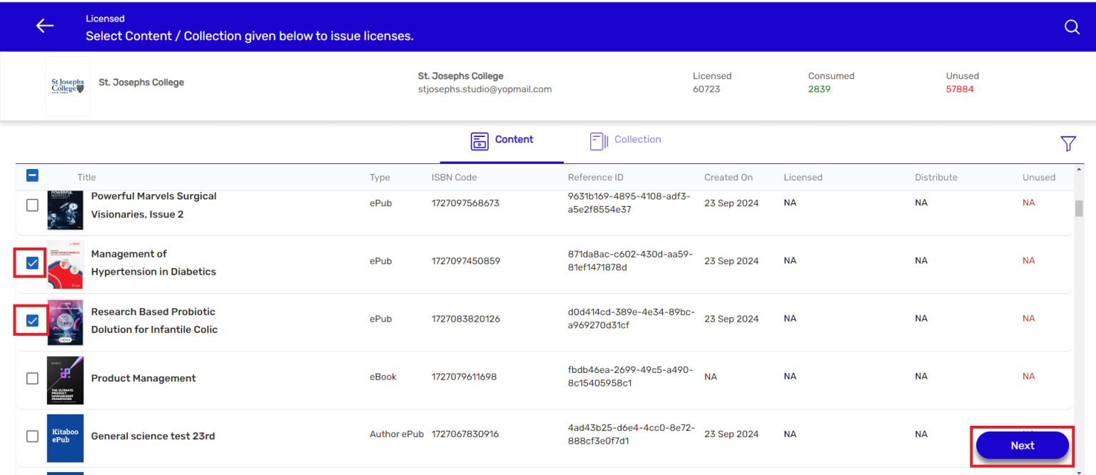
Task: Click the Next button
Action: click(x=1022, y=446)
